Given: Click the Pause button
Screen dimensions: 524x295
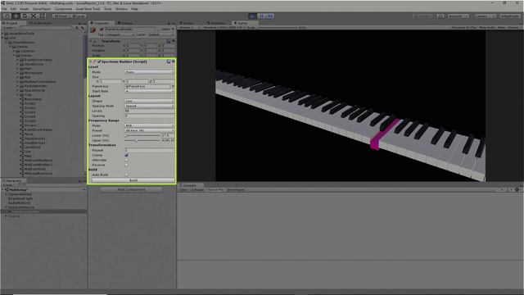Looking at the screenshot, I should pyautogui.click(x=262, y=16).
